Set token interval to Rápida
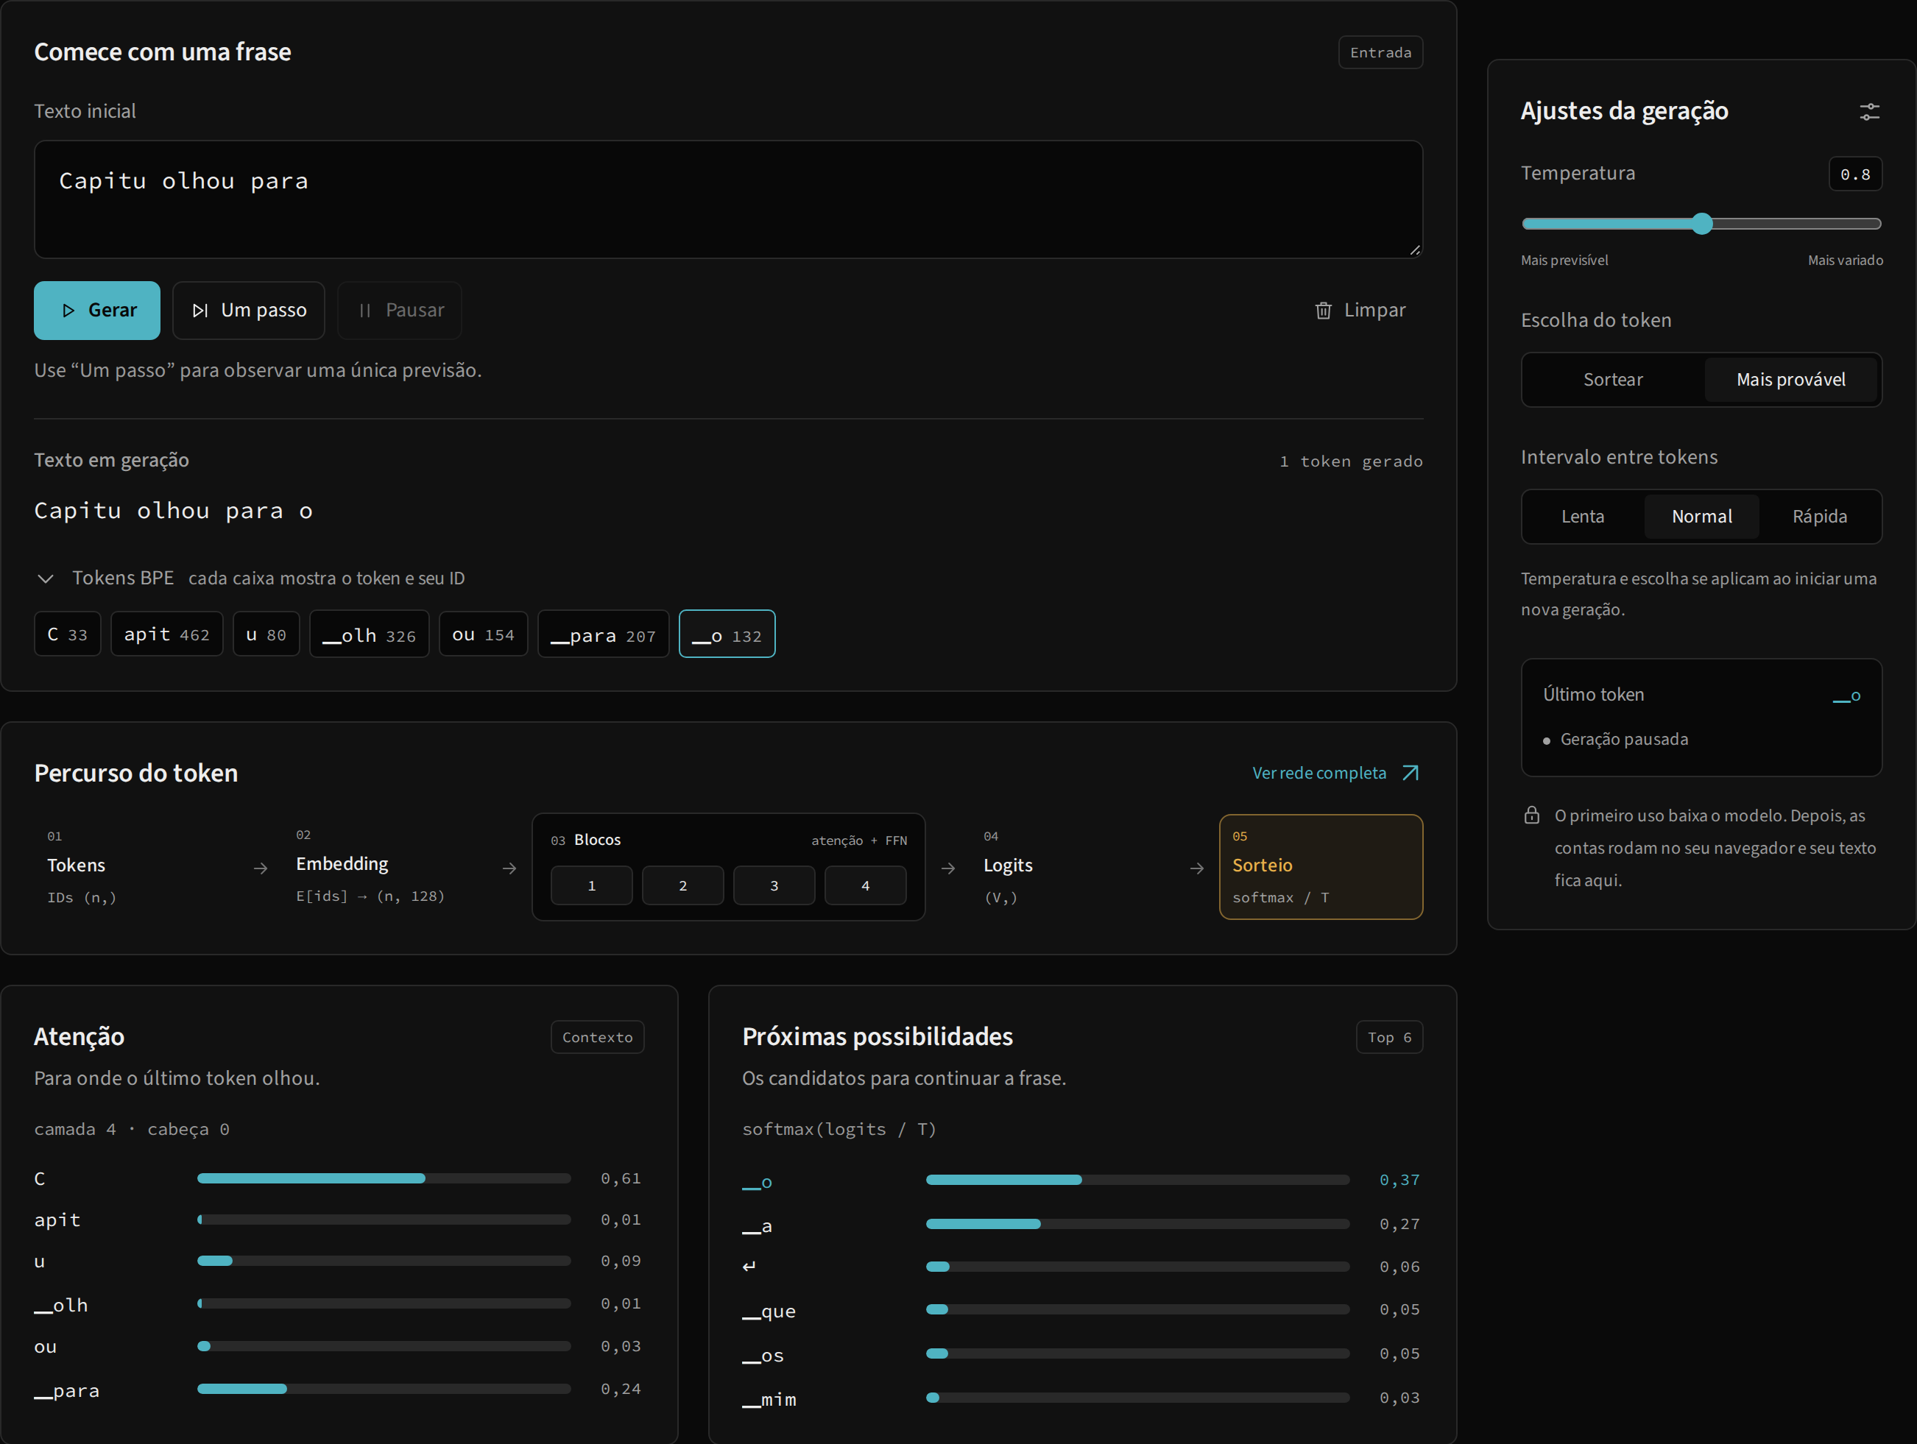Image resolution: width=1917 pixels, height=1444 pixels. 1819,516
